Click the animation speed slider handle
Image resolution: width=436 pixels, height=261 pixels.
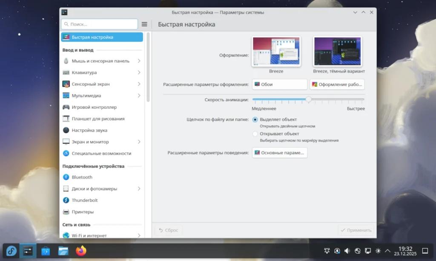click(308, 99)
